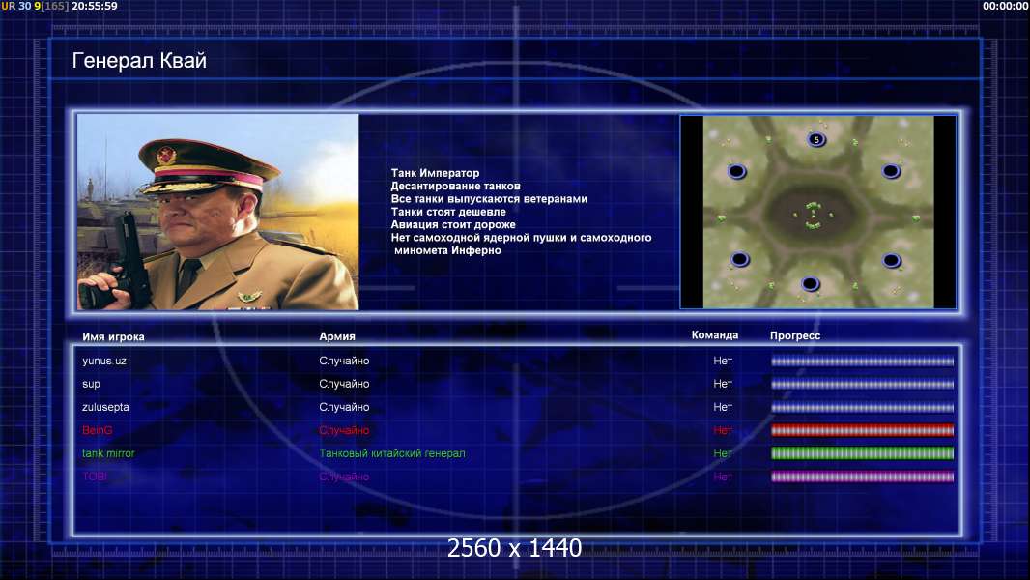This screenshot has width=1030, height=580.
Task: Click team value 'Нет' in zulusepta row
Action: pyautogui.click(x=723, y=407)
